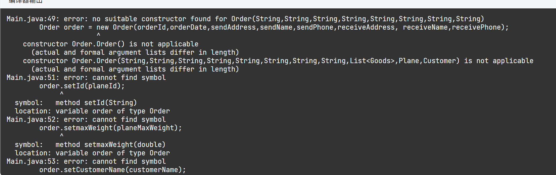Click the caret marker under order.setmaxWeight
556x175 pixels.
pyautogui.click(x=62, y=135)
